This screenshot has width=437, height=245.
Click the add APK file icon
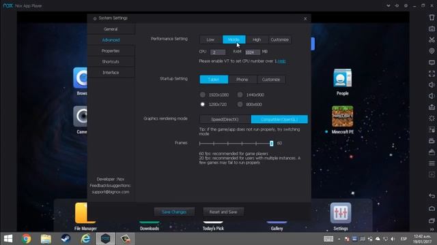(x=432, y=108)
